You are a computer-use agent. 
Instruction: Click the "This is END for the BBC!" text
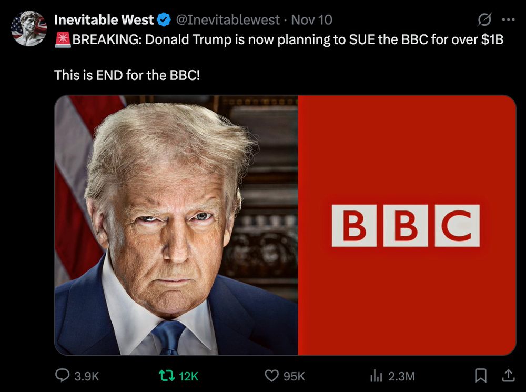tap(127, 75)
